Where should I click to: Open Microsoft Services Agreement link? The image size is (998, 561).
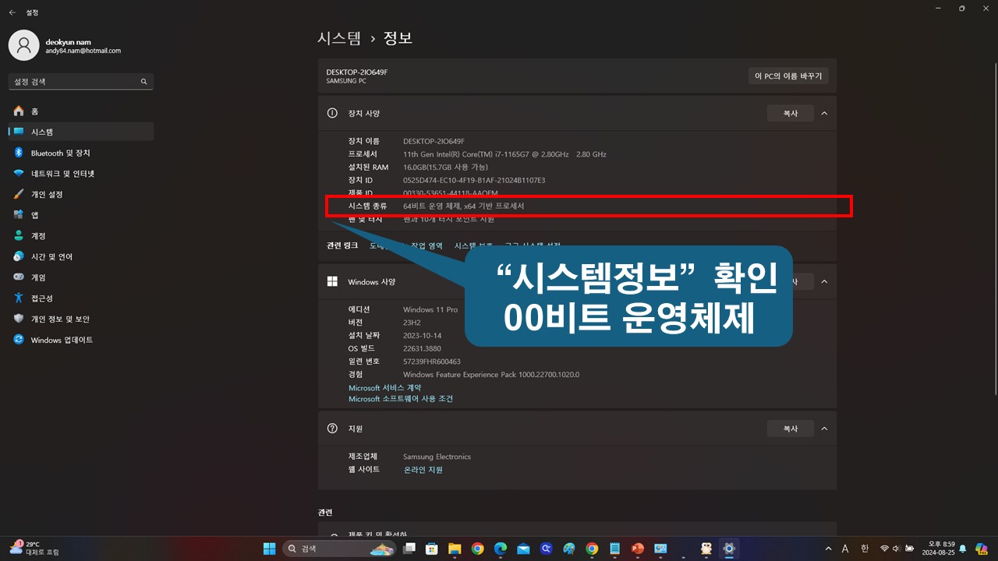coord(384,388)
